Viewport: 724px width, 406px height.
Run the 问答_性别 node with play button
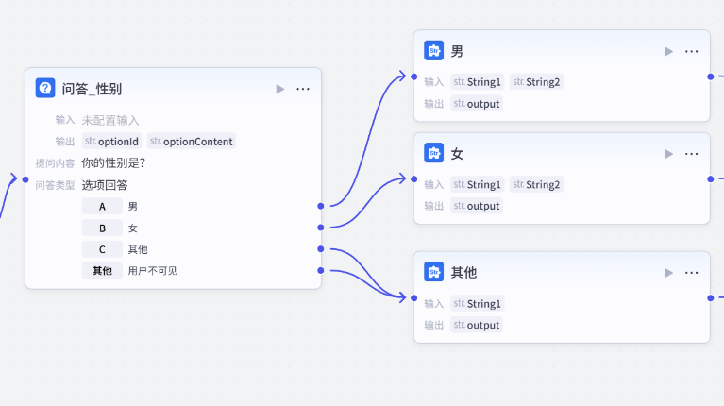pyautogui.click(x=279, y=89)
